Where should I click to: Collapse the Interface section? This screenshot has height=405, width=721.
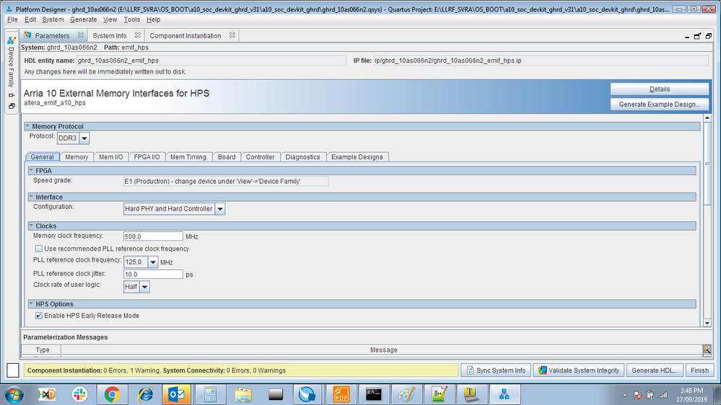click(31, 197)
